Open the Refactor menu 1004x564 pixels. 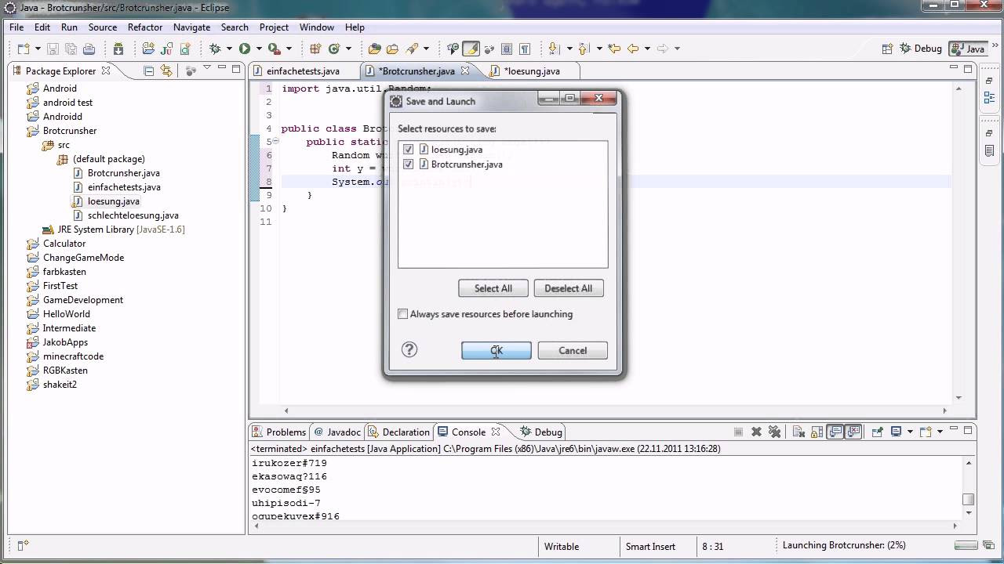pyautogui.click(x=145, y=27)
